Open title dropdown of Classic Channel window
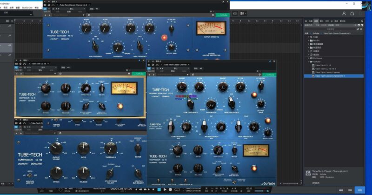Screen dimensions: 372x195 tap(189, 65)
